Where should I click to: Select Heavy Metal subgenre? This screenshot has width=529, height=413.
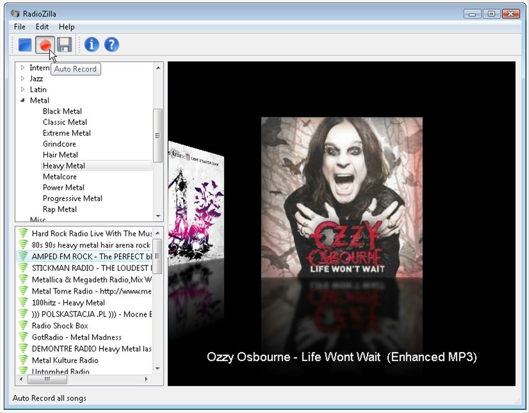point(96,165)
